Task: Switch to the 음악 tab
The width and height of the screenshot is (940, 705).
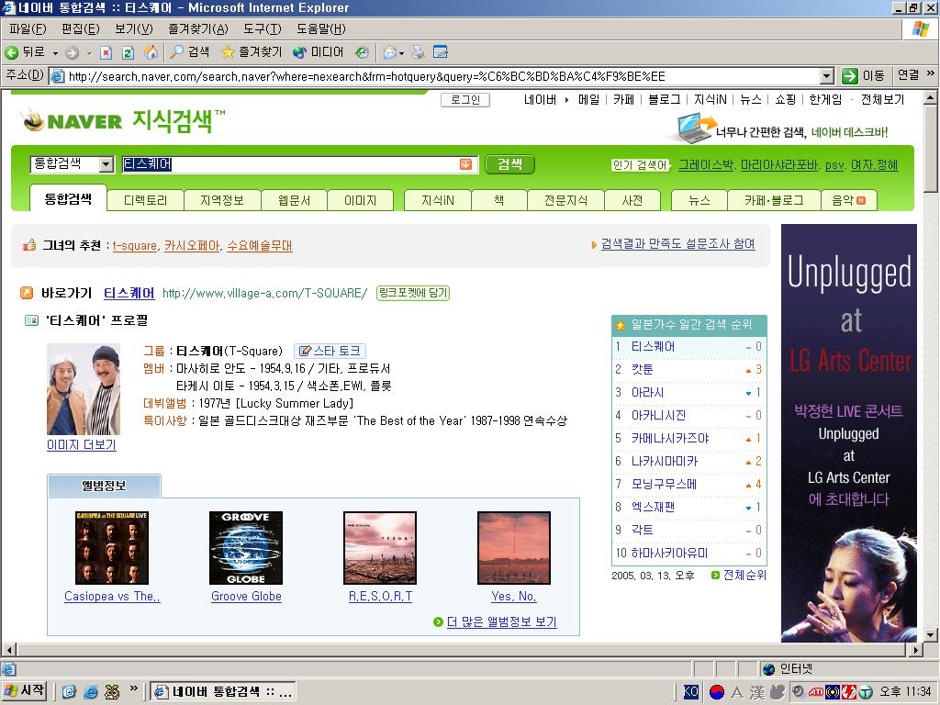Action: click(x=849, y=201)
